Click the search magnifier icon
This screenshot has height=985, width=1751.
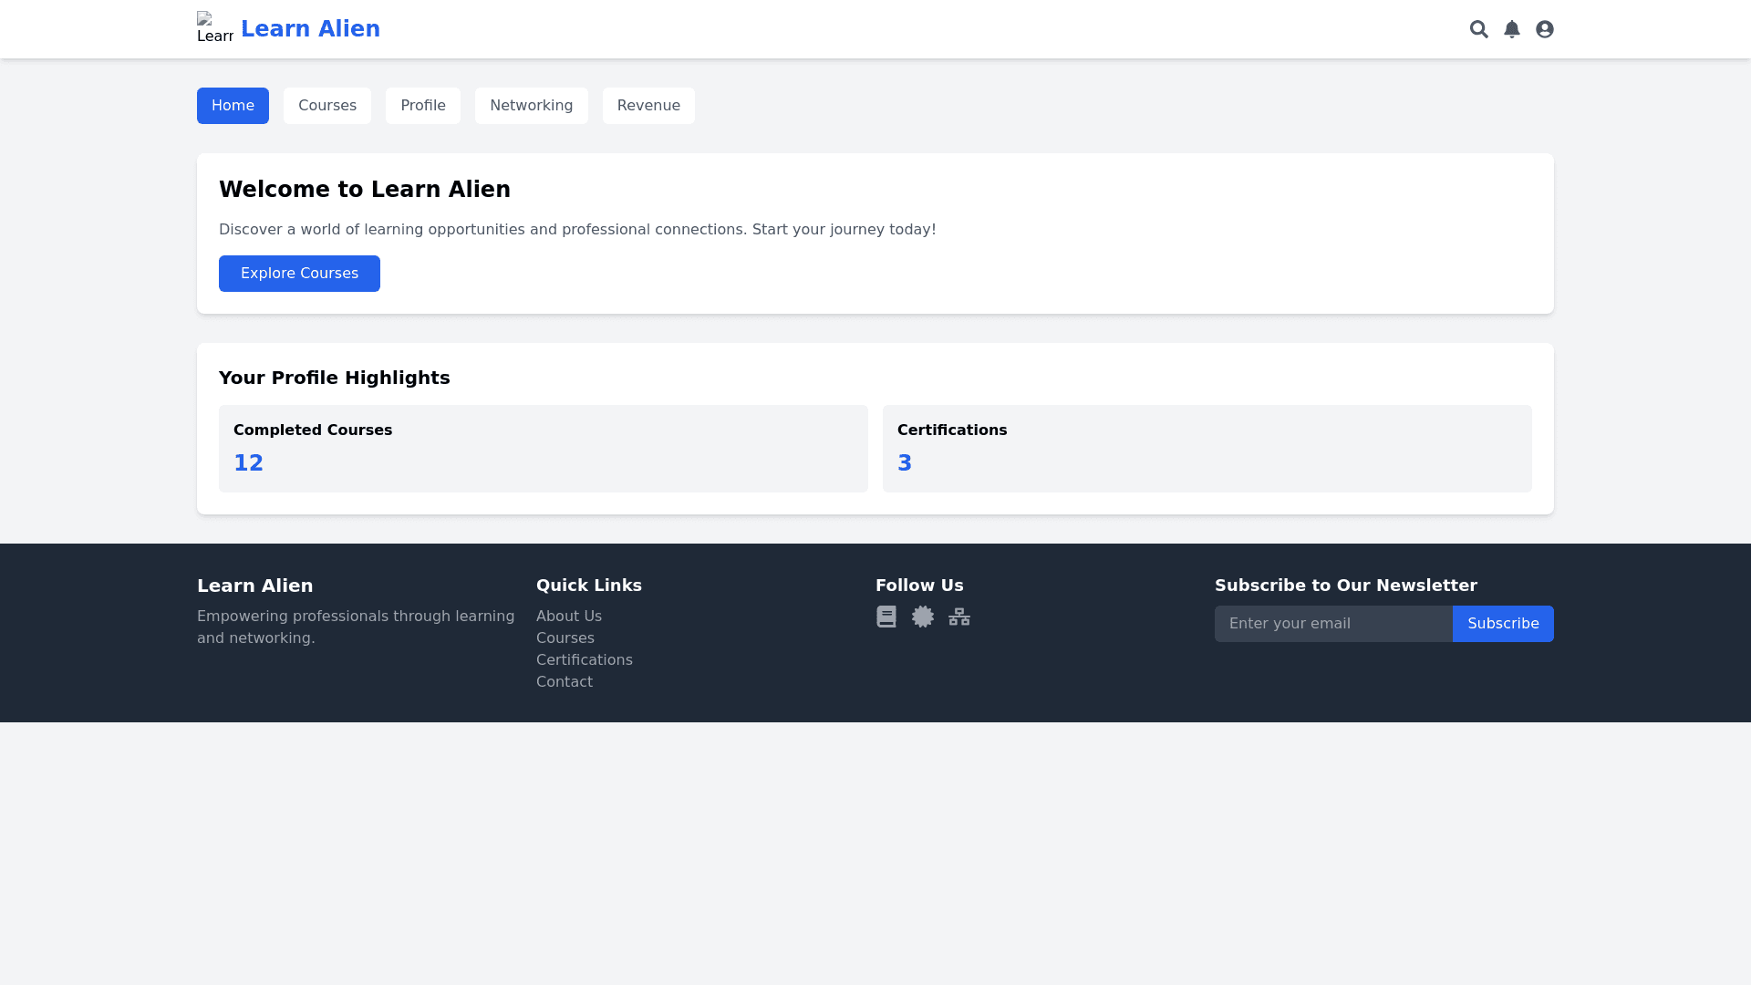pyautogui.click(x=1478, y=29)
